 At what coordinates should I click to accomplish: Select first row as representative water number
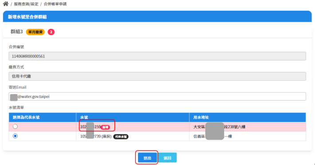pyautogui.click(x=15, y=126)
